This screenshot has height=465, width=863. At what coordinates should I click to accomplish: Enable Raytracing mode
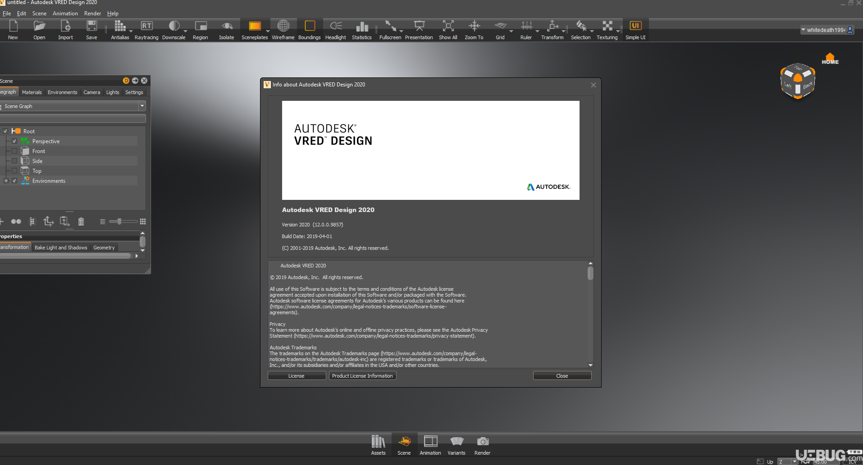pyautogui.click(x=146, y=30)
